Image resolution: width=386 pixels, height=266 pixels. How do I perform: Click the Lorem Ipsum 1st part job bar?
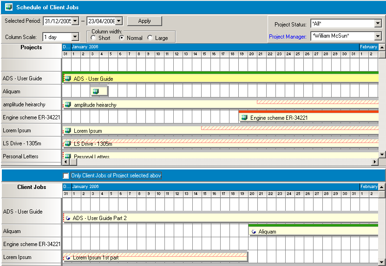pyautogui.click(x=155, y=257)
